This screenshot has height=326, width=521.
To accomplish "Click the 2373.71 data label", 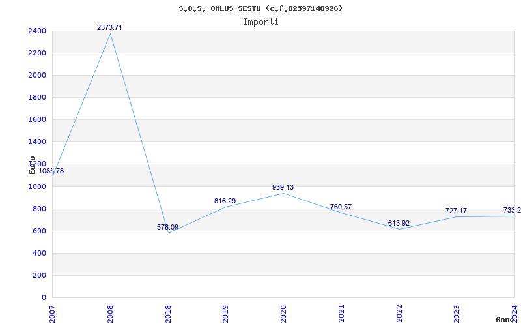I will point(109,27).
